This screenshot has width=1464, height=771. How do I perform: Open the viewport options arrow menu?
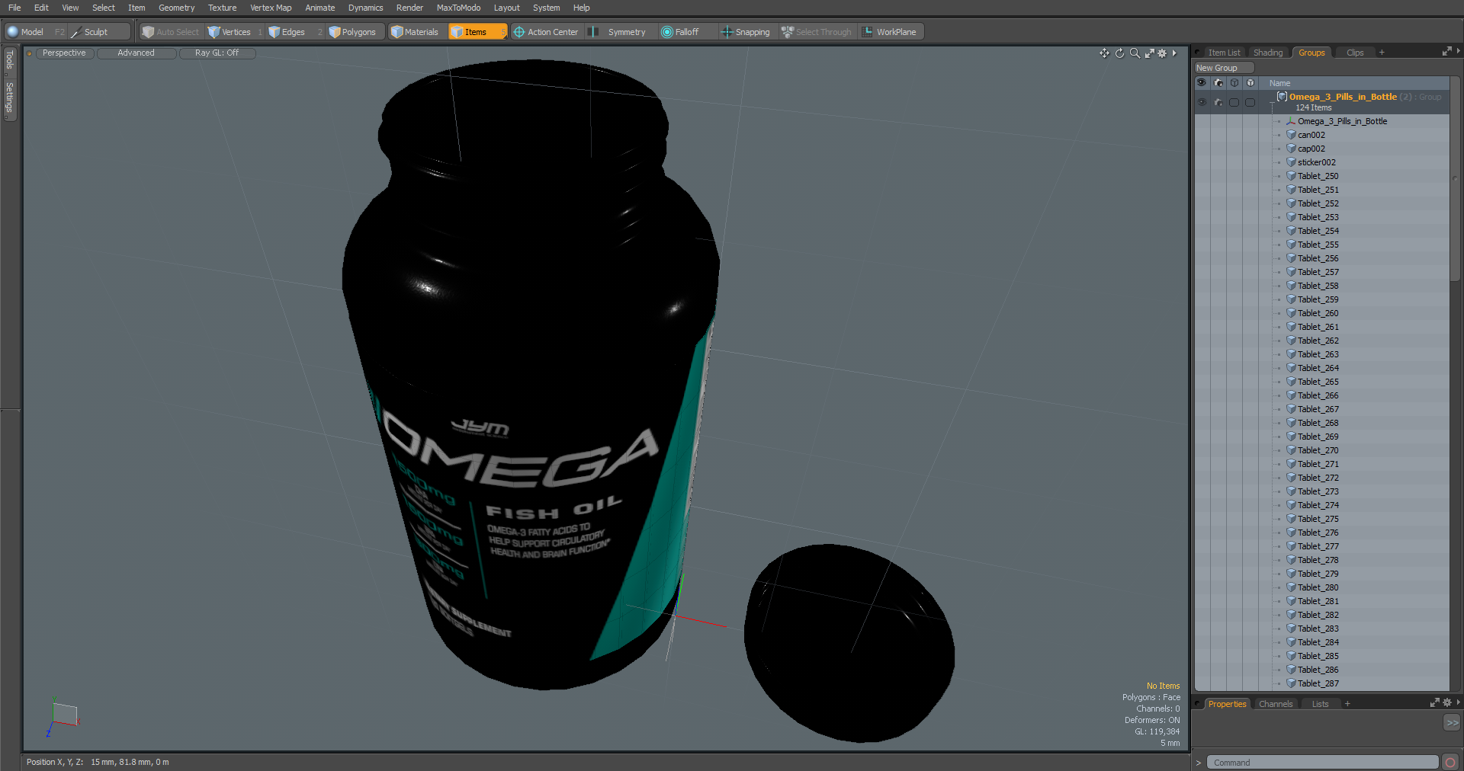click(1174, 53)
